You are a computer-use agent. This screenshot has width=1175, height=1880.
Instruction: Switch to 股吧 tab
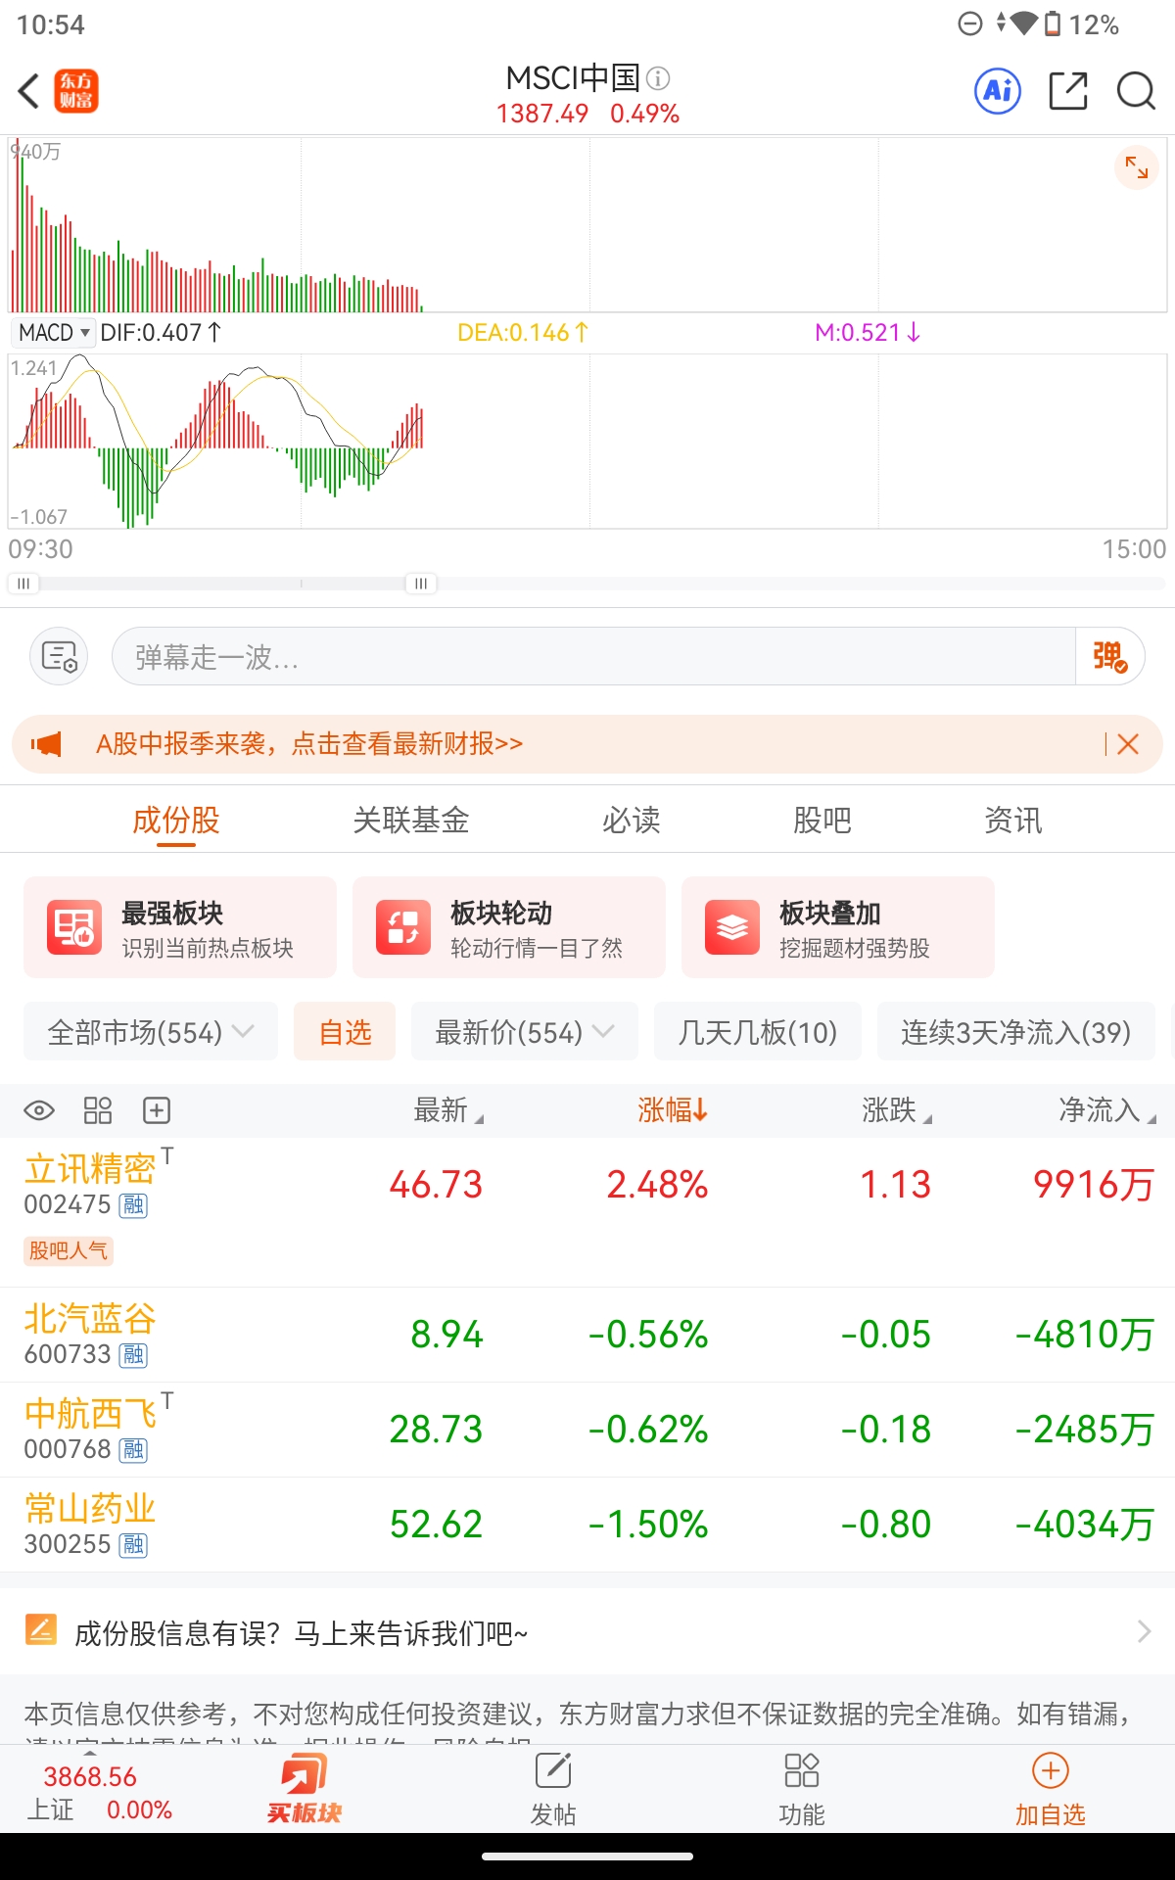pyautogui.click(x=822, y=821)
